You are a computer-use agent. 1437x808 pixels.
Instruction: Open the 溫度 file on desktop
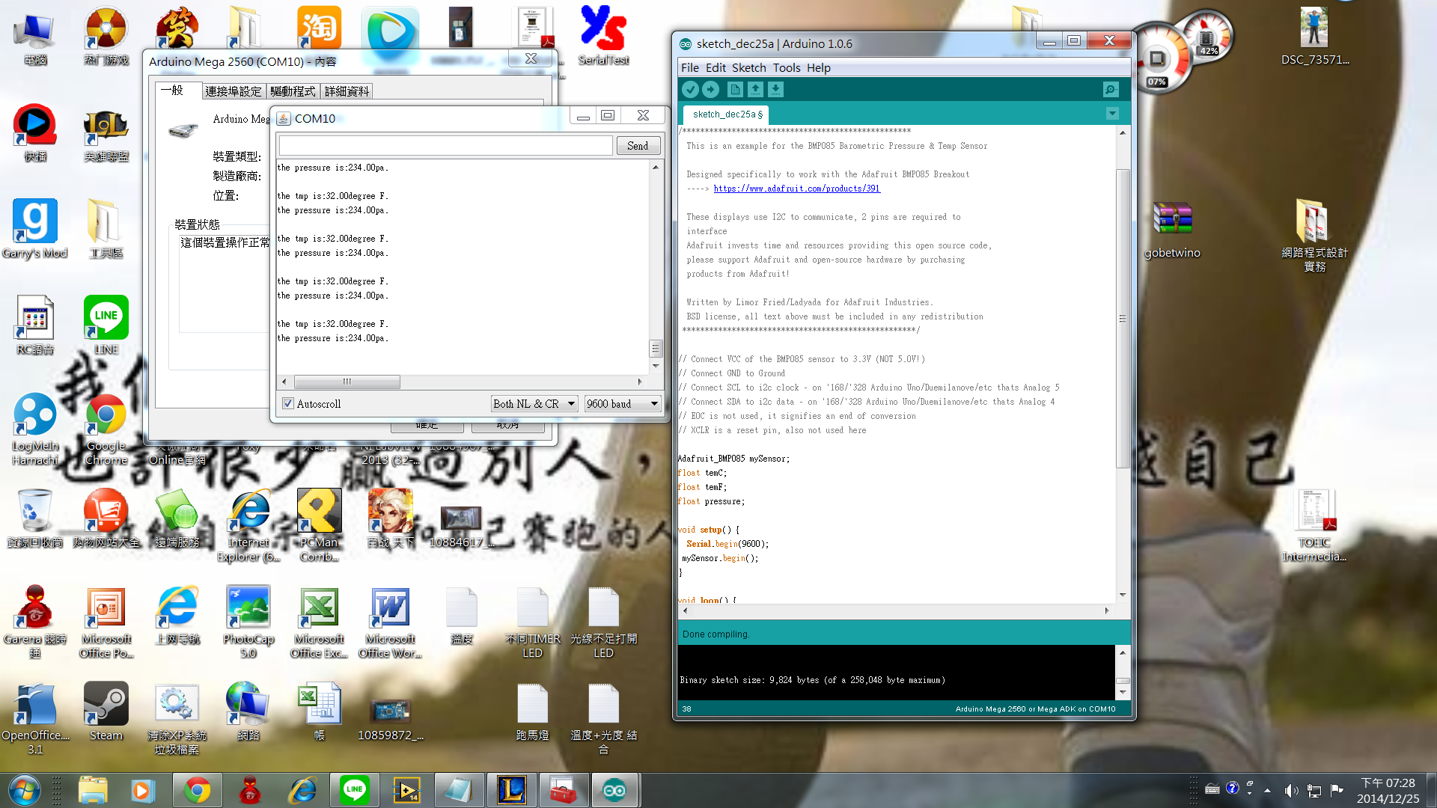tap(462, 615)
